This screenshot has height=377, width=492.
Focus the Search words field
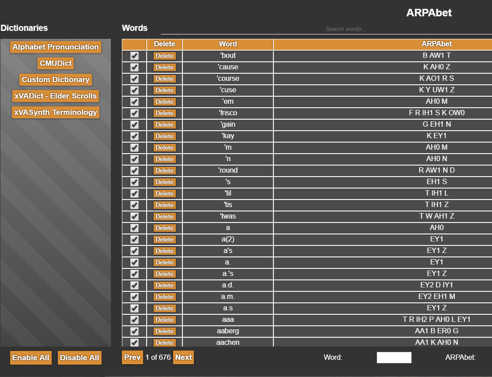click(345, 29)
